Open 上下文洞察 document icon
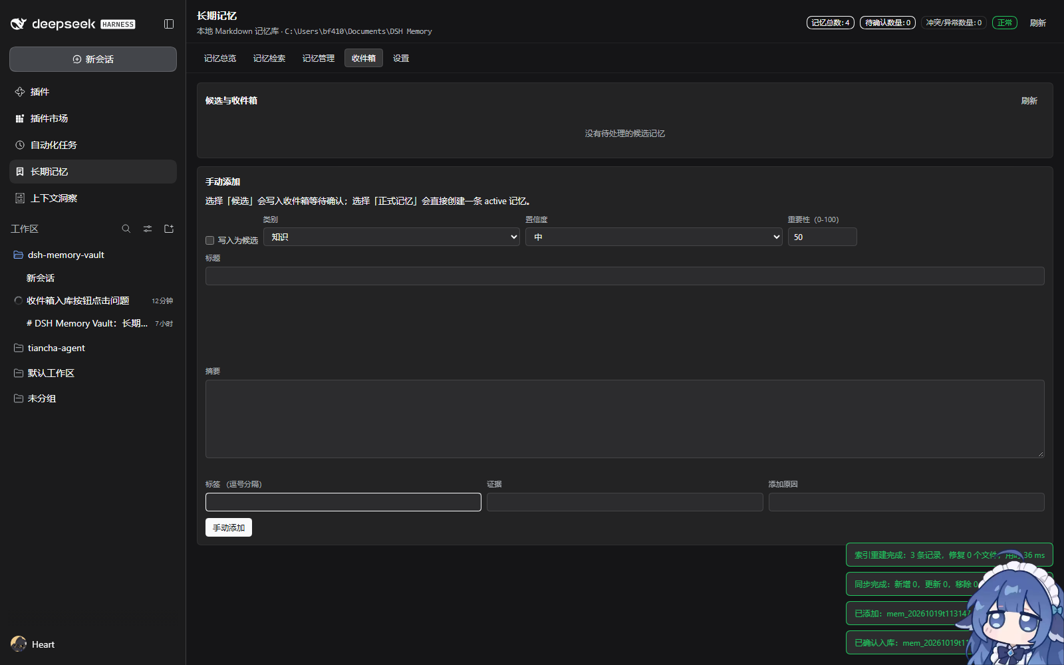 pos(20,198)
